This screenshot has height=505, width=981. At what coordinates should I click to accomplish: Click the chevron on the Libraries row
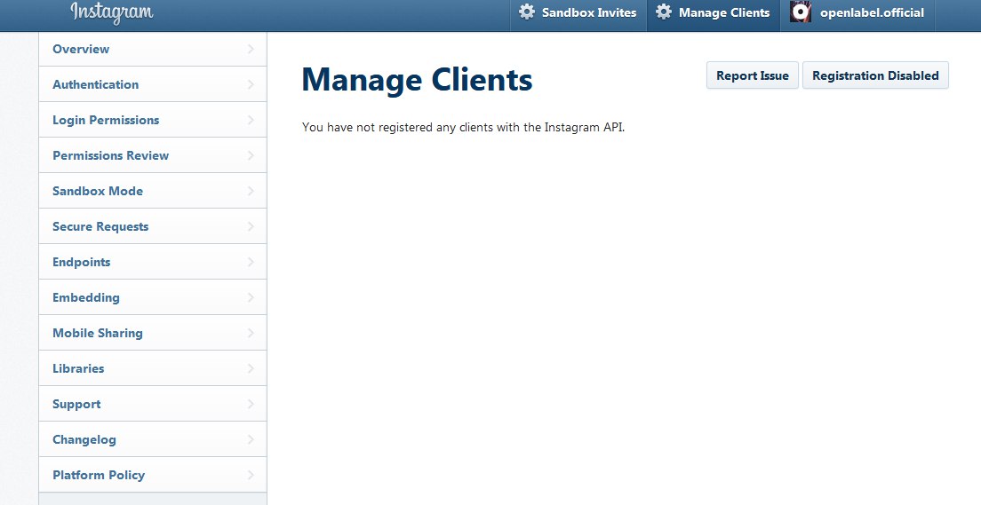[251, 368]
